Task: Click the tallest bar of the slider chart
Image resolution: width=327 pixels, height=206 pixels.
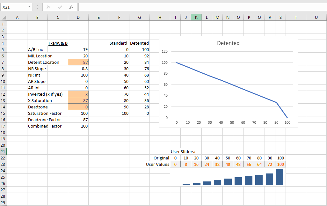Action: 280,177
